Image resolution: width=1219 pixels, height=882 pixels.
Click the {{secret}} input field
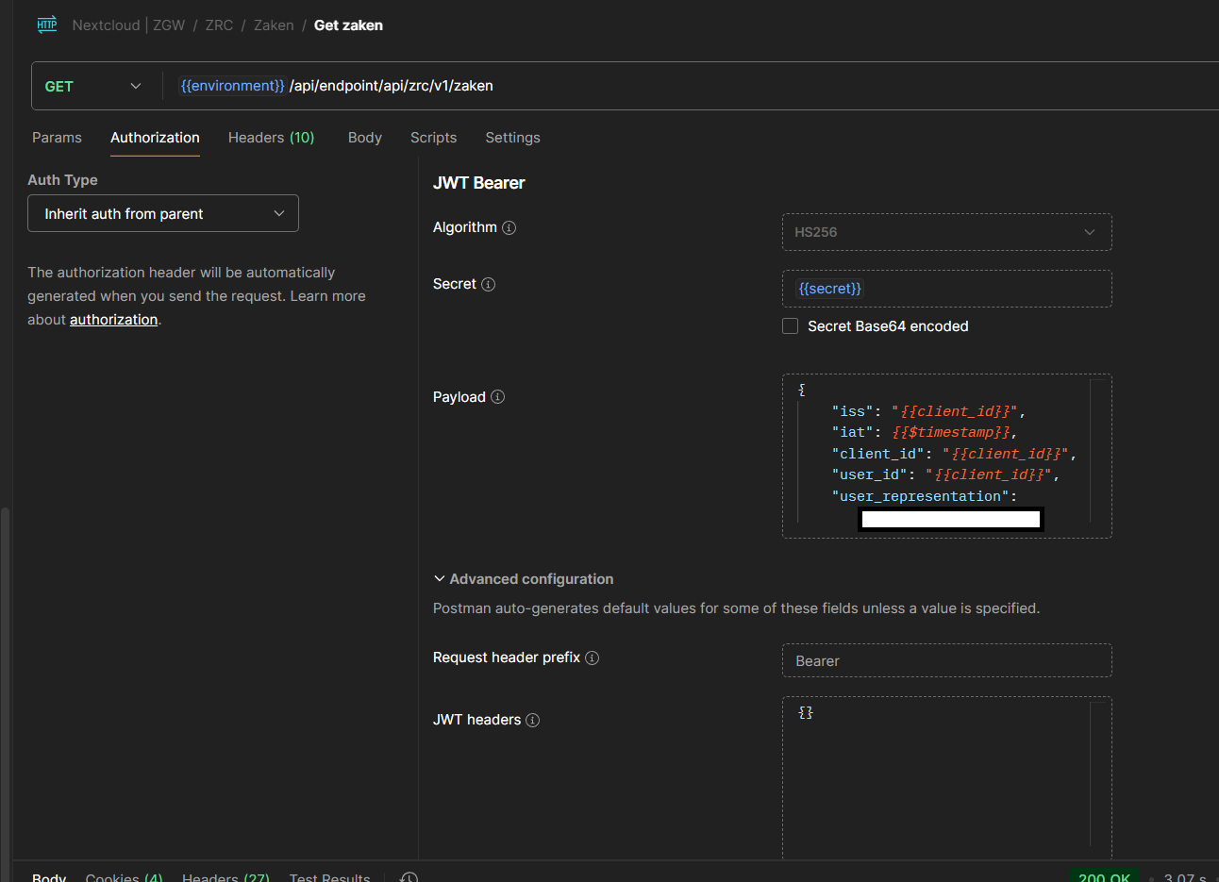tap(947, 289)
